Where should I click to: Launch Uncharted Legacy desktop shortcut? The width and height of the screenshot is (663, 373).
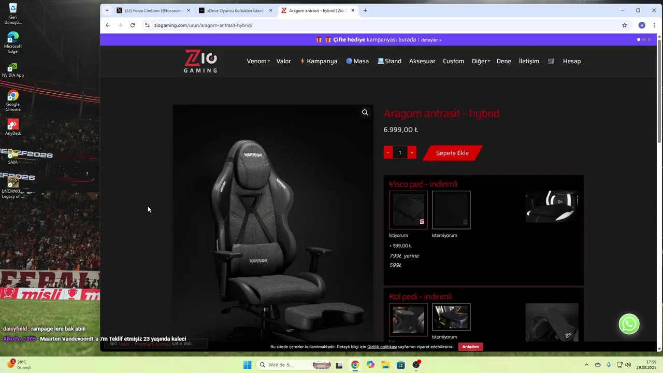(13, 188)
